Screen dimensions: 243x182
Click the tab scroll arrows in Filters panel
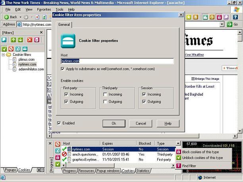click(x=40, y=170)
